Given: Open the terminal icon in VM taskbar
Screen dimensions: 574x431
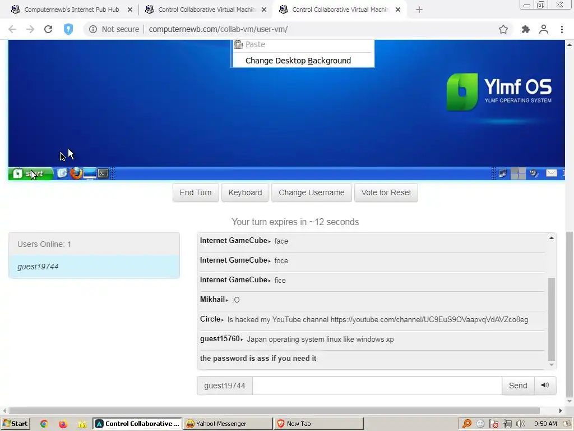Looking at the screenshot, I should (103, 173).
